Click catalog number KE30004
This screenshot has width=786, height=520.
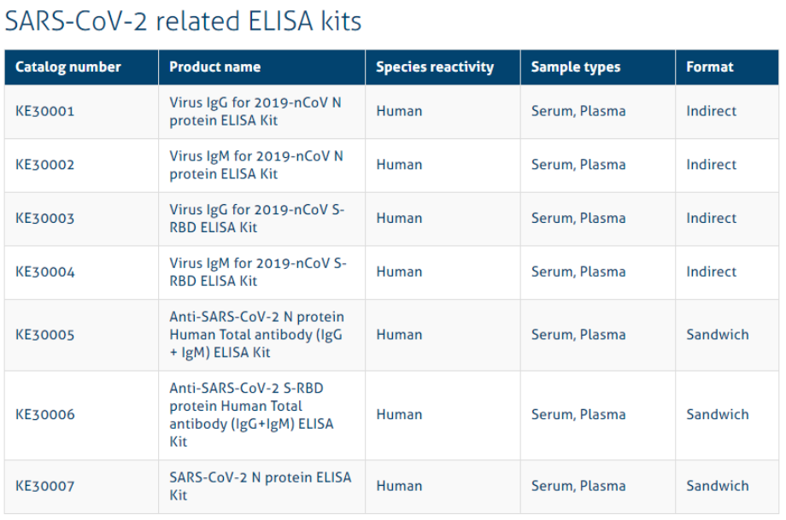(x=45, y=272)
